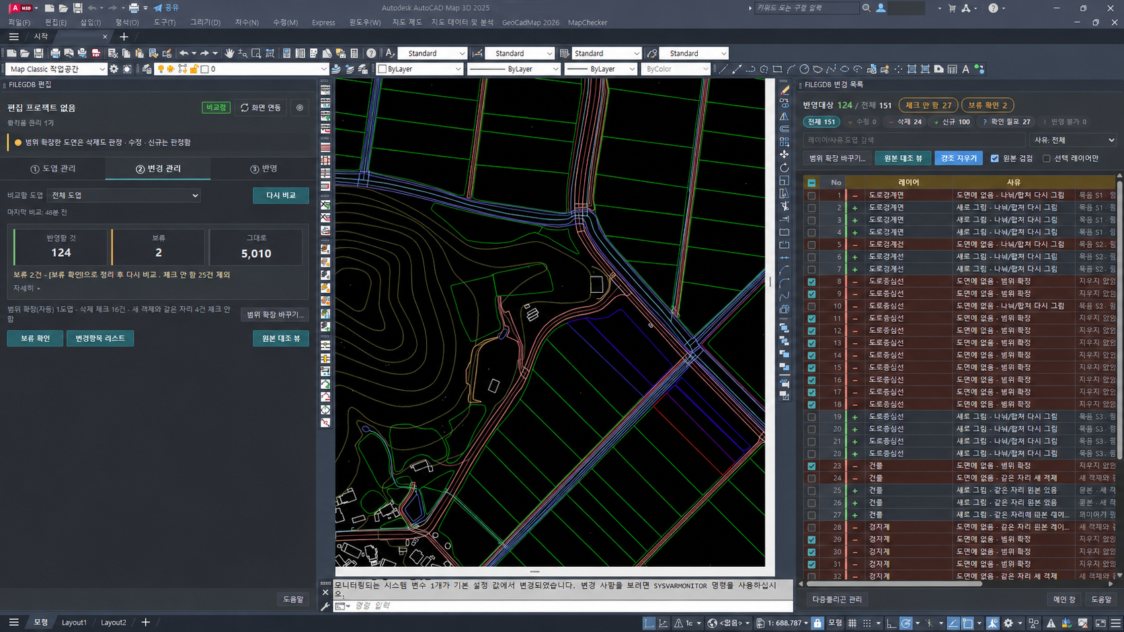Toggle grid display in status bar
The height and width of the screenshot is (632, 1124).
(852, 623)
